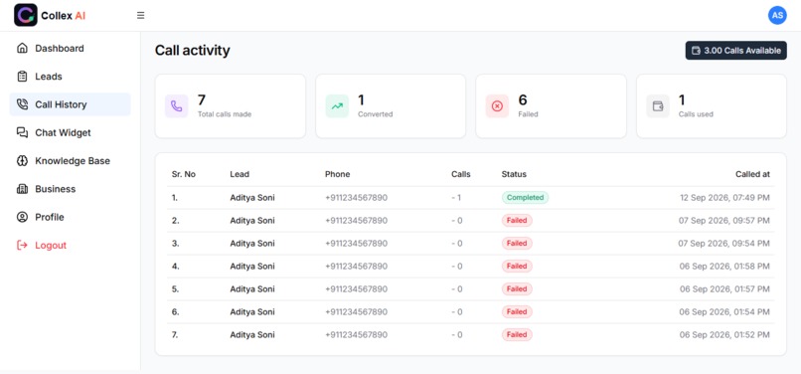Click the date 06 Sep 2026, 01:57 PM

coord(724,289)
